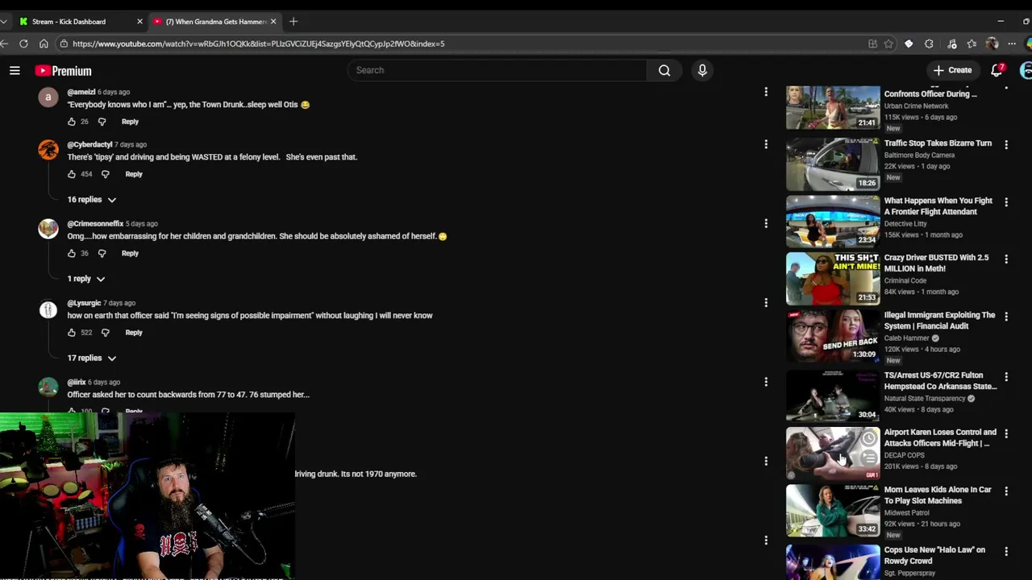The height and width of the screenshot is (580, 1032).
Task: Open @Cyberdactyl channel link
Action: coord(89,144)
